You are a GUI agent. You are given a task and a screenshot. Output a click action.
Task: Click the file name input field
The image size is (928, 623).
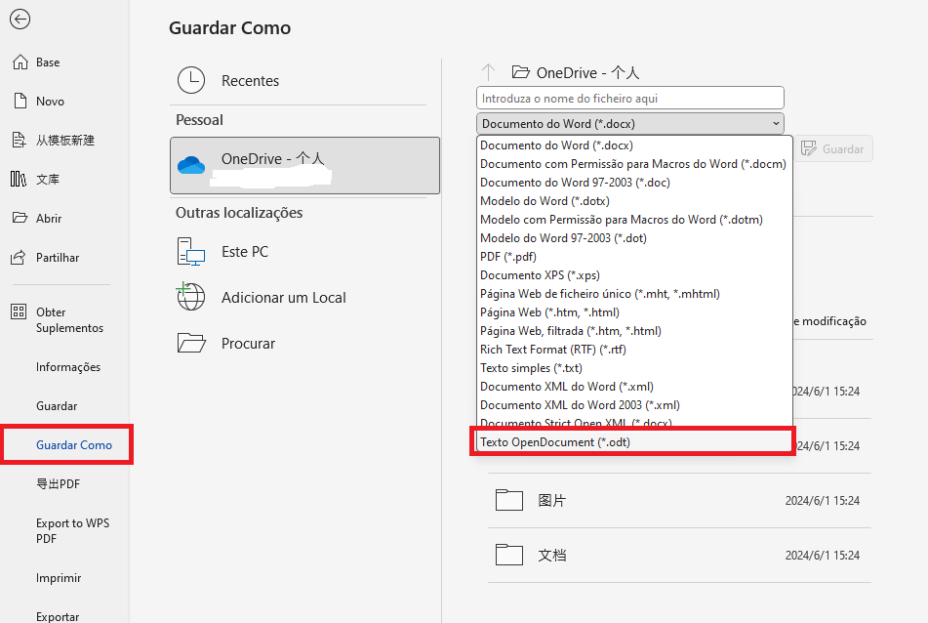(x=629, y=99)
